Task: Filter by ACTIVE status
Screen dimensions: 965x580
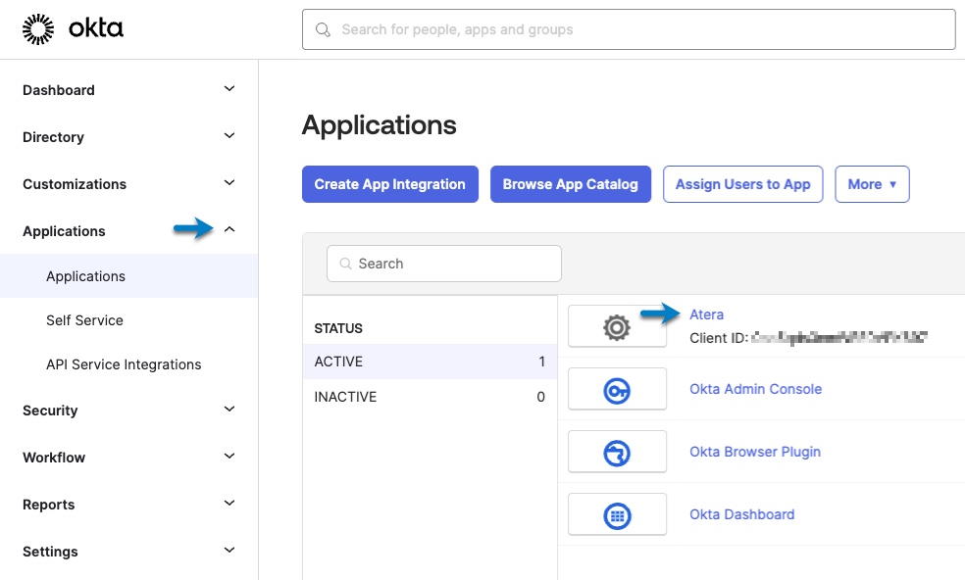Action: pos(430,362)
